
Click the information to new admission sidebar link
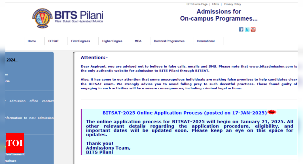(x=29, y=118)
